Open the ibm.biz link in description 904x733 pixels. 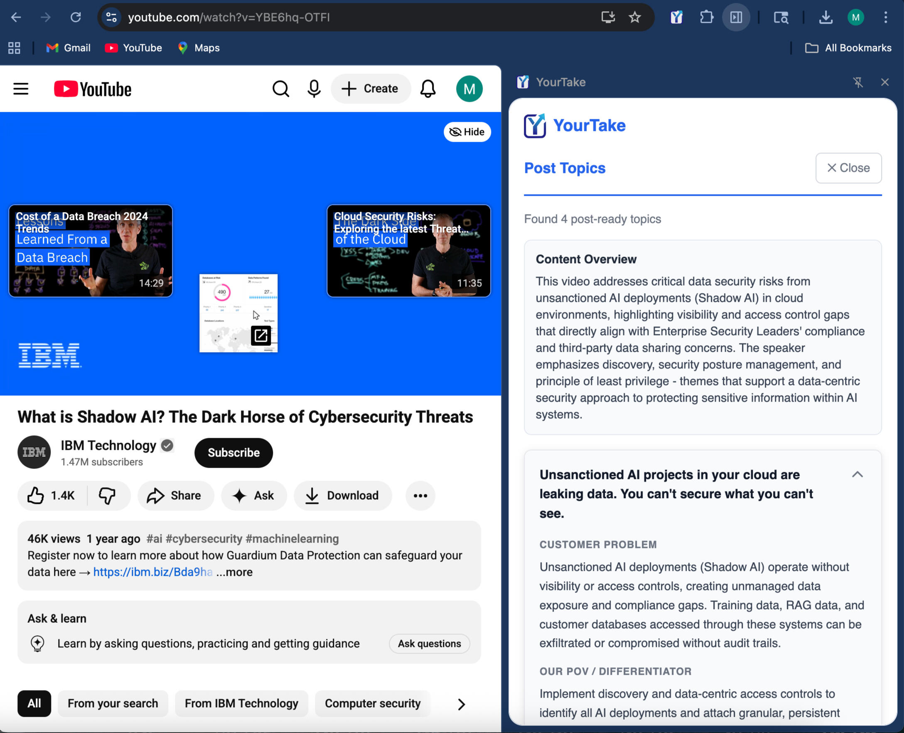point(152,572)
